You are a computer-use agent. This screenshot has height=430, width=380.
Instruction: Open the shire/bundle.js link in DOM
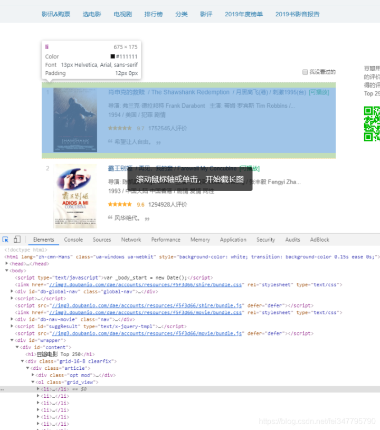(x=147, y=305)
